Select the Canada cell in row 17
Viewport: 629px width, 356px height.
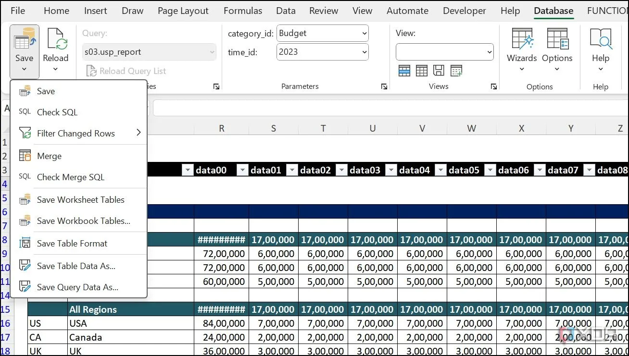coord(131,337)
